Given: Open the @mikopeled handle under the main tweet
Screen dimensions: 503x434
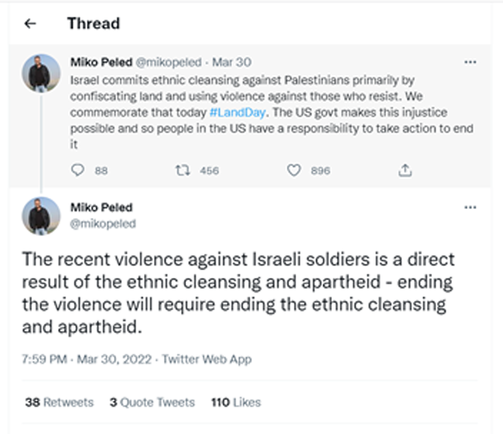Looking at the screenshot, I should click(x=103, y=224).
